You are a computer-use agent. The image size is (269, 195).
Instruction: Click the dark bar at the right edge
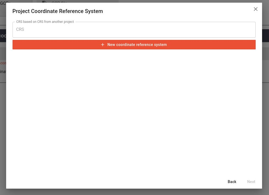[266, 36]
